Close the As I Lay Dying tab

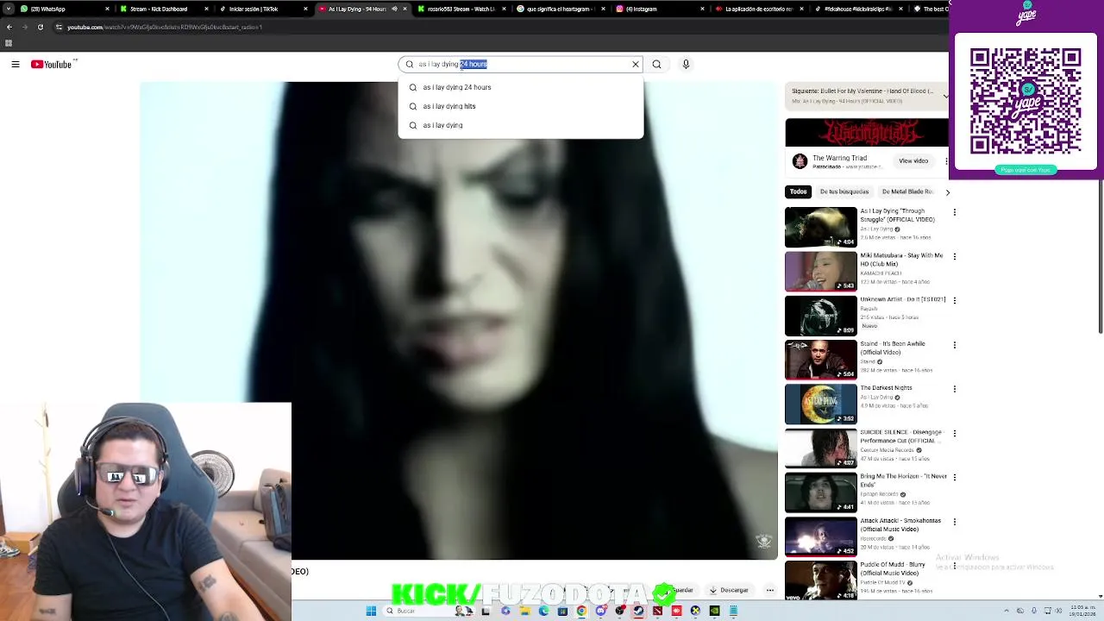tap(405, 9)
